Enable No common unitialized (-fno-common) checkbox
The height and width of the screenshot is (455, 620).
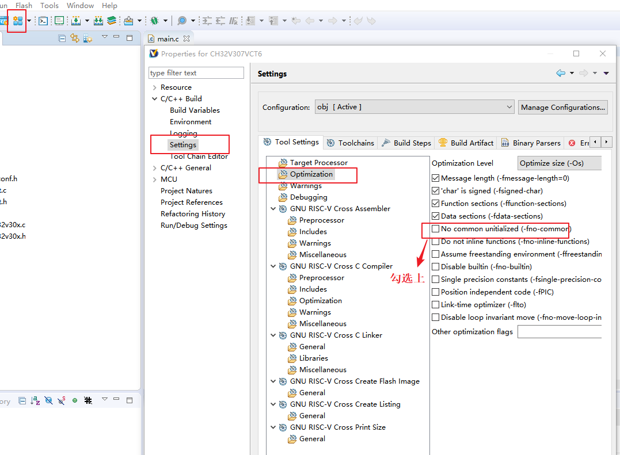click(x=436, y=229)
